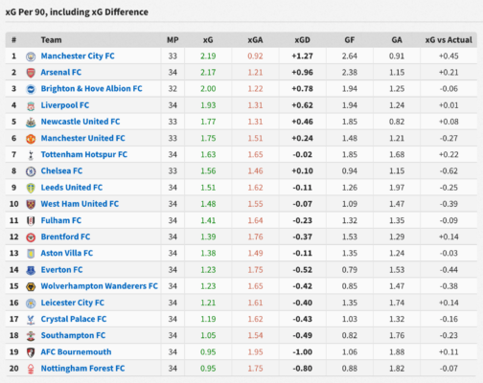Sort table by the xGA column header

pyautogui.click(x=255, y=40)
